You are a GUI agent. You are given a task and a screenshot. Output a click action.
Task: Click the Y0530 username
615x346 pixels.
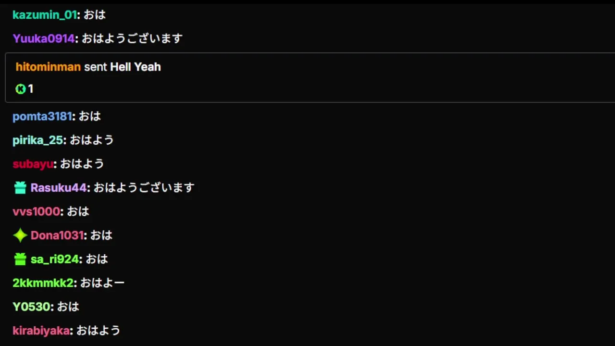pos(32,307)
